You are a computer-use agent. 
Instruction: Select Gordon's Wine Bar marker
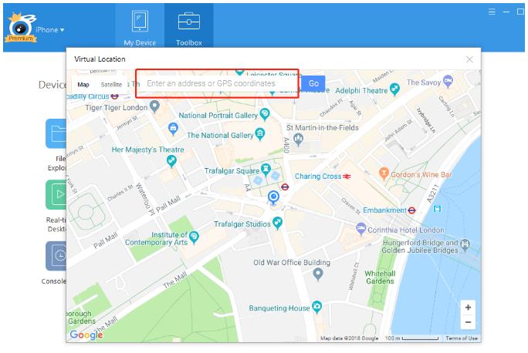click(x=384, y=173)
